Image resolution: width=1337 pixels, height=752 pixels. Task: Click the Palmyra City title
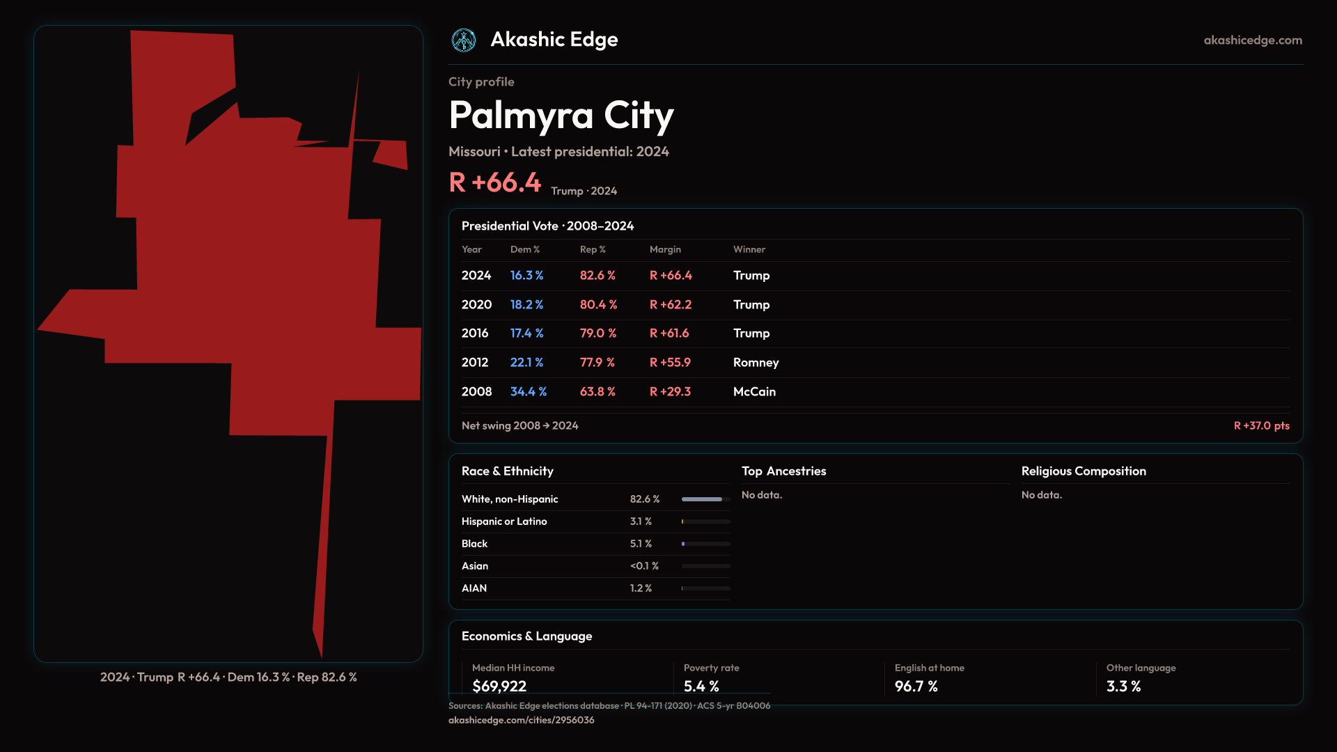[x=561, y=115]
